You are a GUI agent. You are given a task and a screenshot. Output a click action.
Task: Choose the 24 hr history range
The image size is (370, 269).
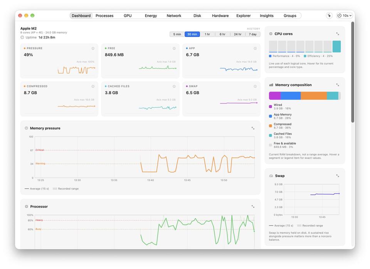tap(237, 34)
